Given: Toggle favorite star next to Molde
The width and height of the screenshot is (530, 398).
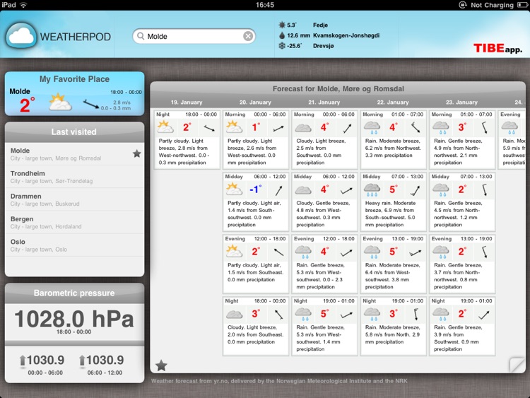Looking at the screenshot, I should (x=136, y=153).
